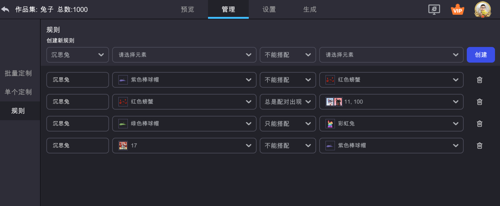Expand first 请选择元素 element dropdown

tap(184, 55)
